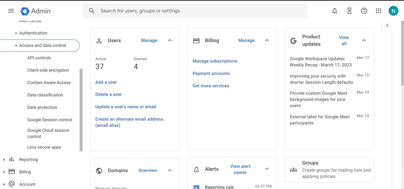Open Payment accounts link
The width and height of the screenshot is (404, 189).
tap(211, 73)
